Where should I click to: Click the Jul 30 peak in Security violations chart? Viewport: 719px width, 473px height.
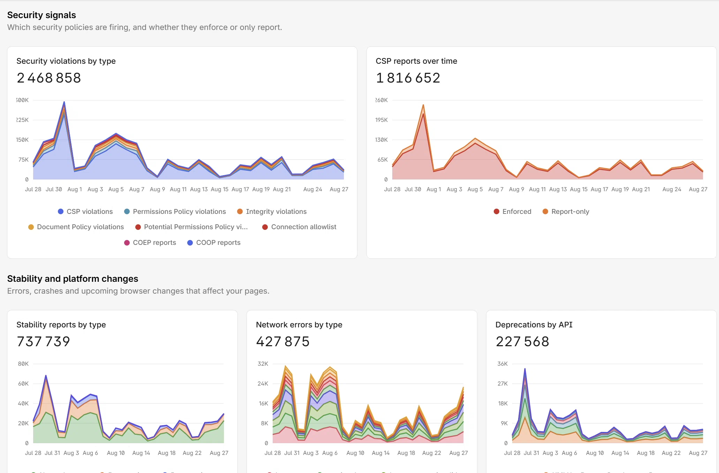coord(64,102)
